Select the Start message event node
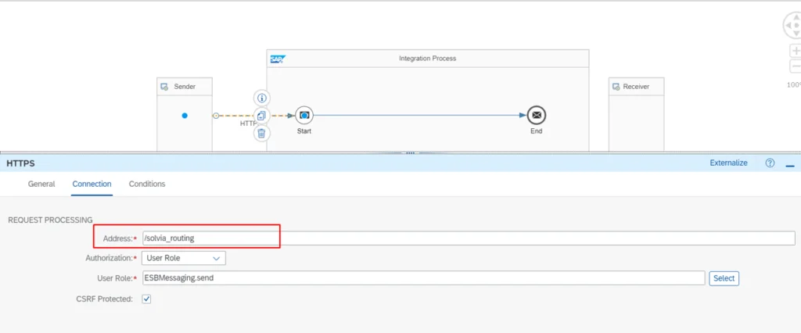The image size is (801, 333). (x=304, y=116)
